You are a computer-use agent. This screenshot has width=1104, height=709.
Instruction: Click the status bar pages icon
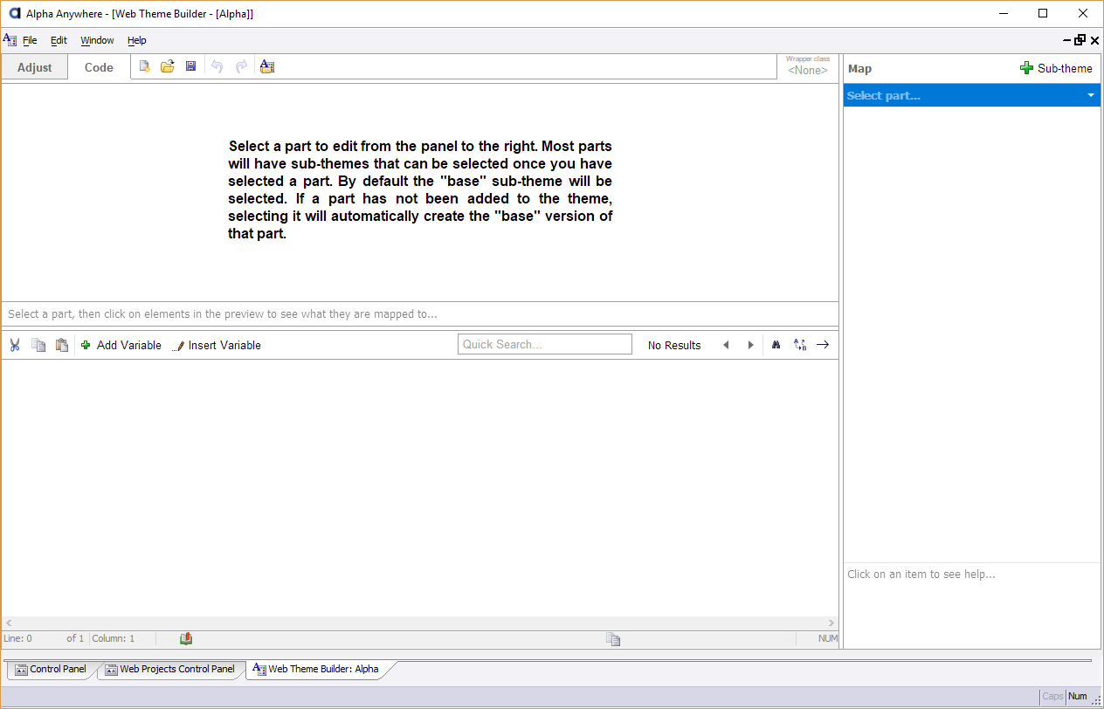tap(613, 639)
